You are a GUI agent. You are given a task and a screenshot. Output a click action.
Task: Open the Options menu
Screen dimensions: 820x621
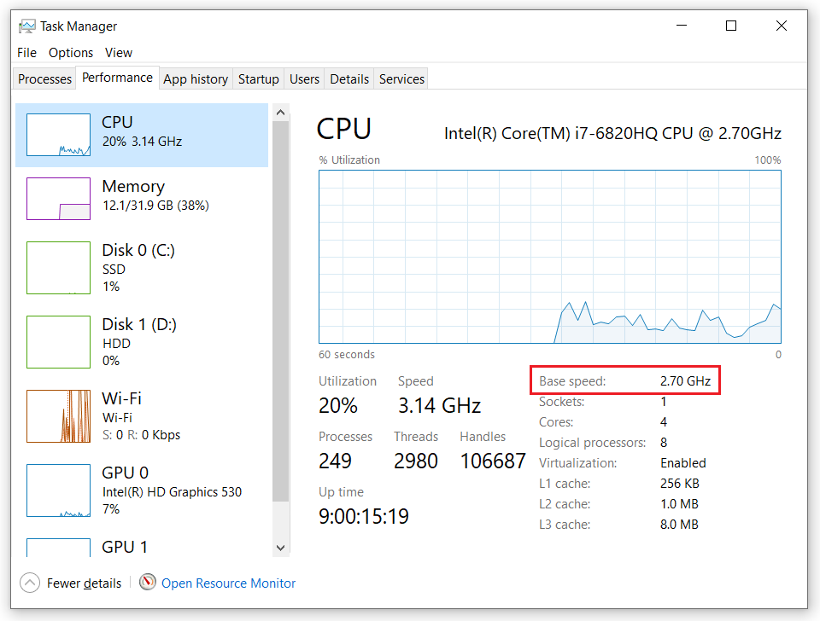(x=71, y=52)
